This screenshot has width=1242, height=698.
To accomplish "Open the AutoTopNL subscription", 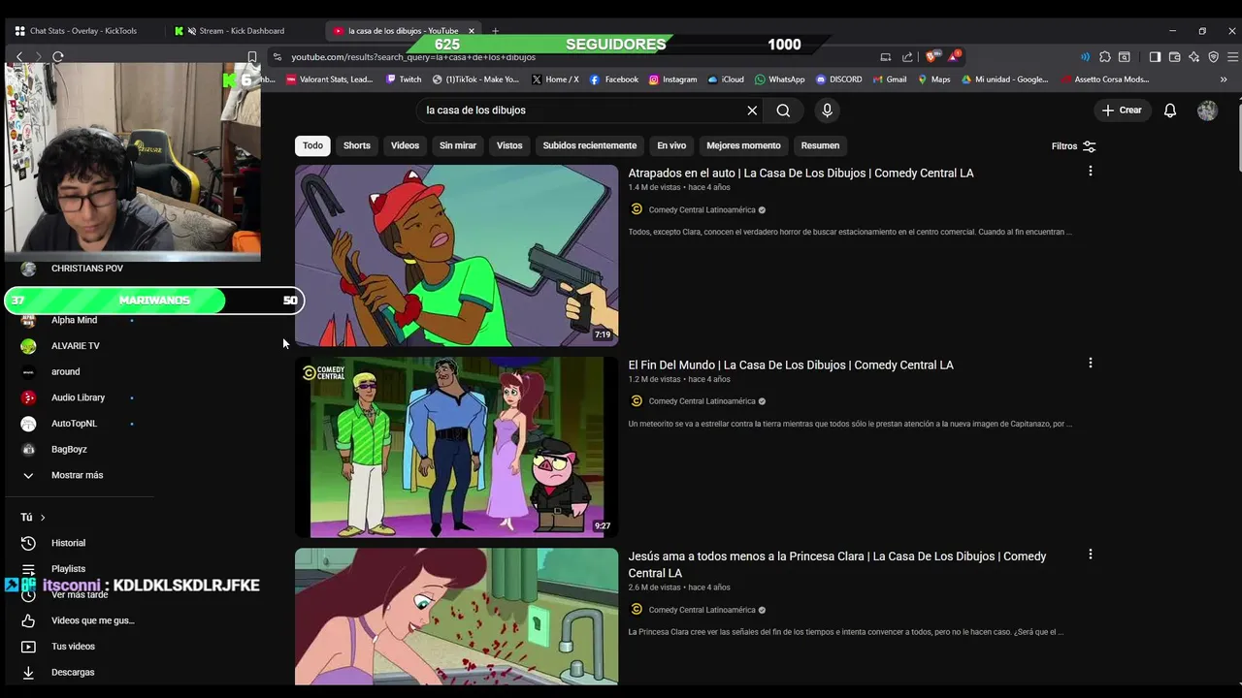I will point(74,424).
